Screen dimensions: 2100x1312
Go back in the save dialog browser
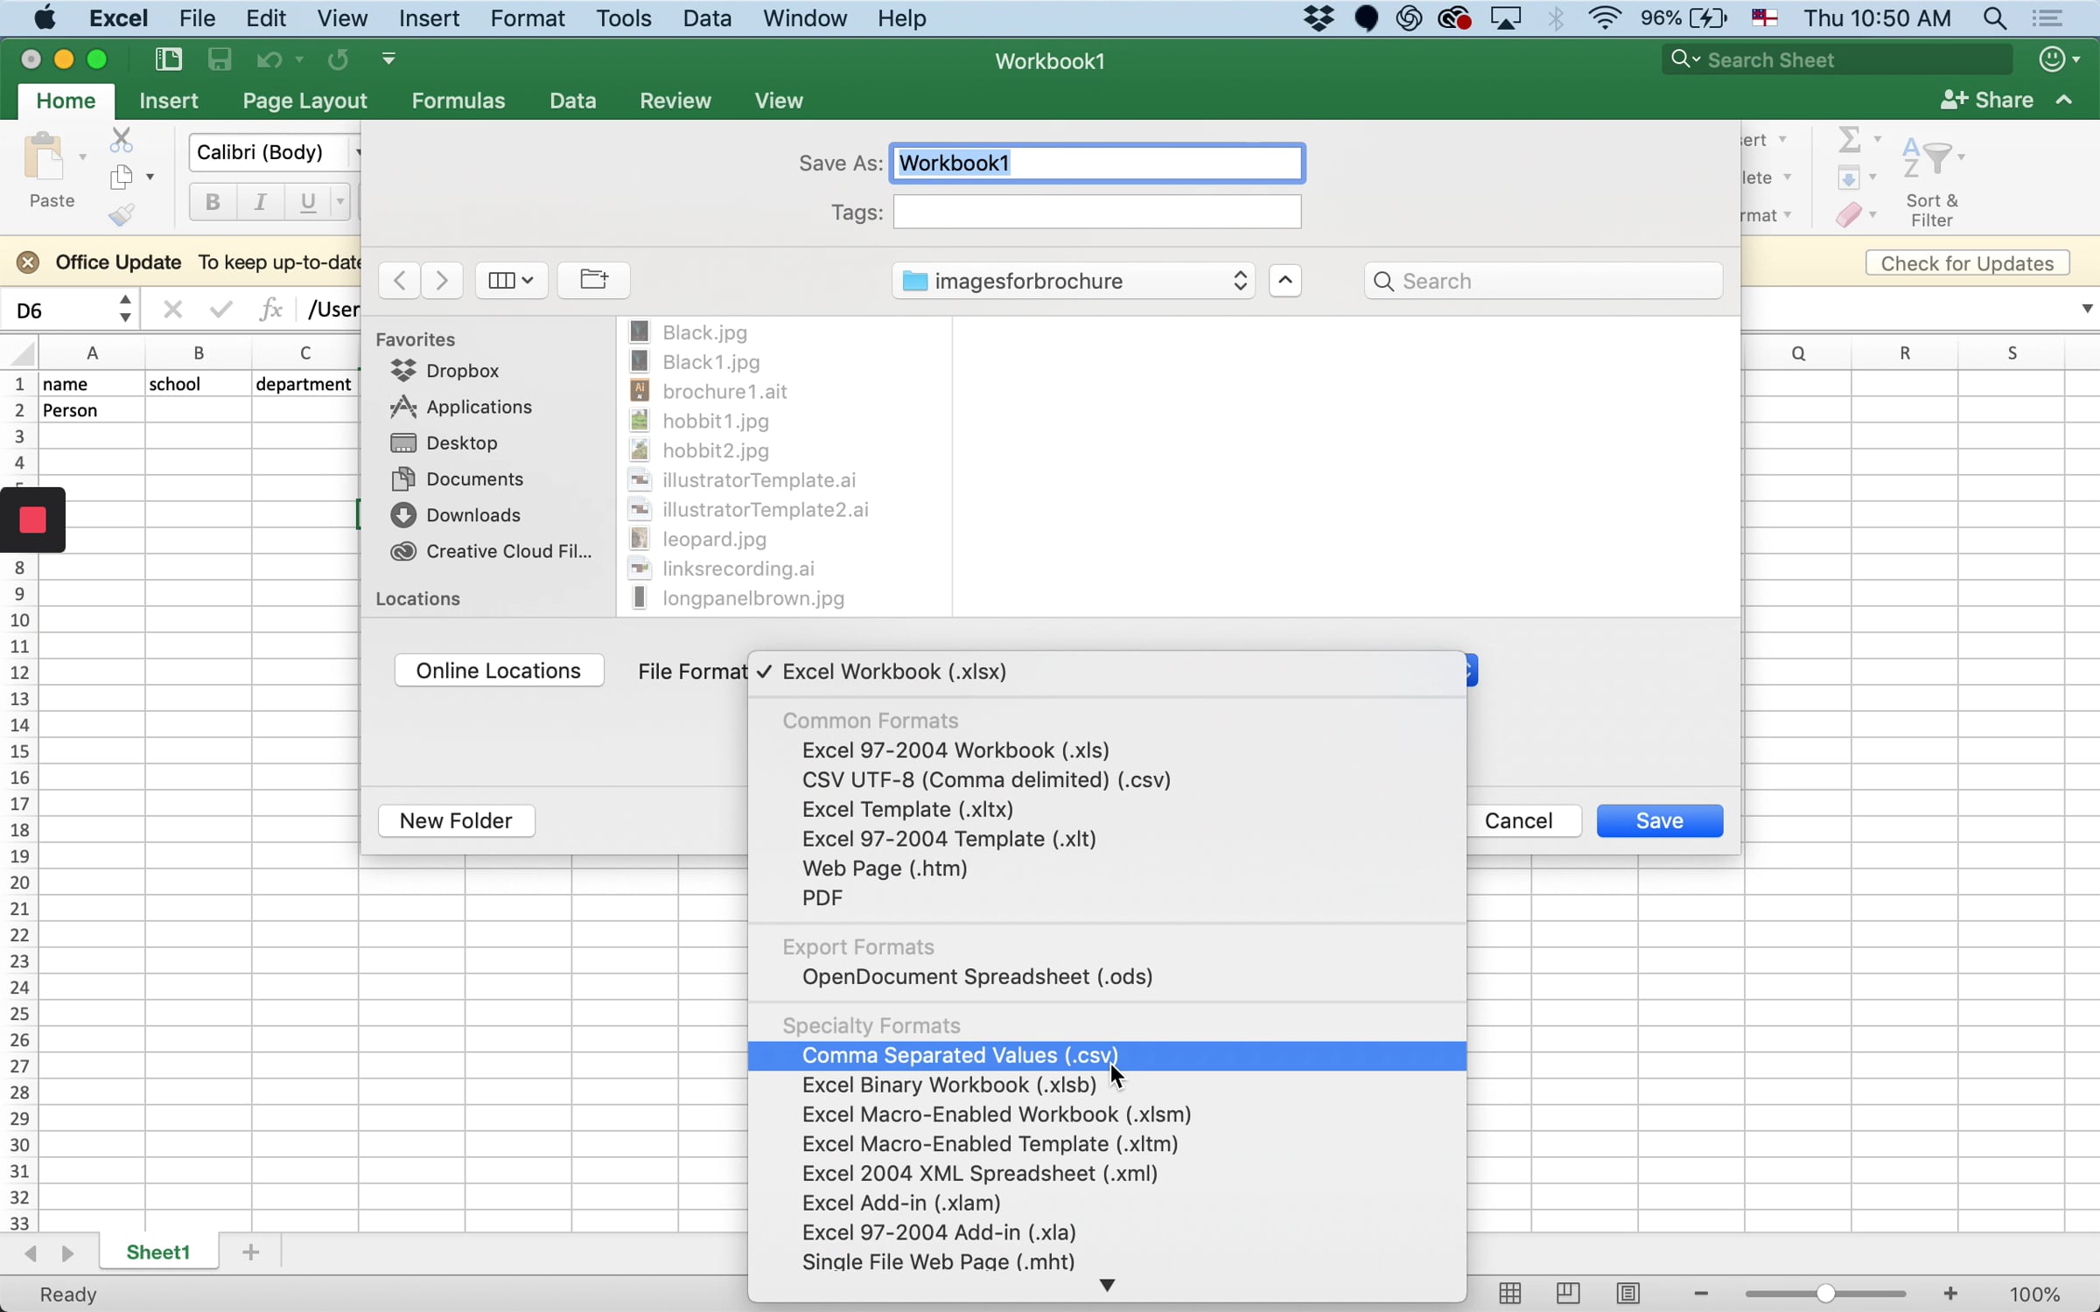[399, 280]
